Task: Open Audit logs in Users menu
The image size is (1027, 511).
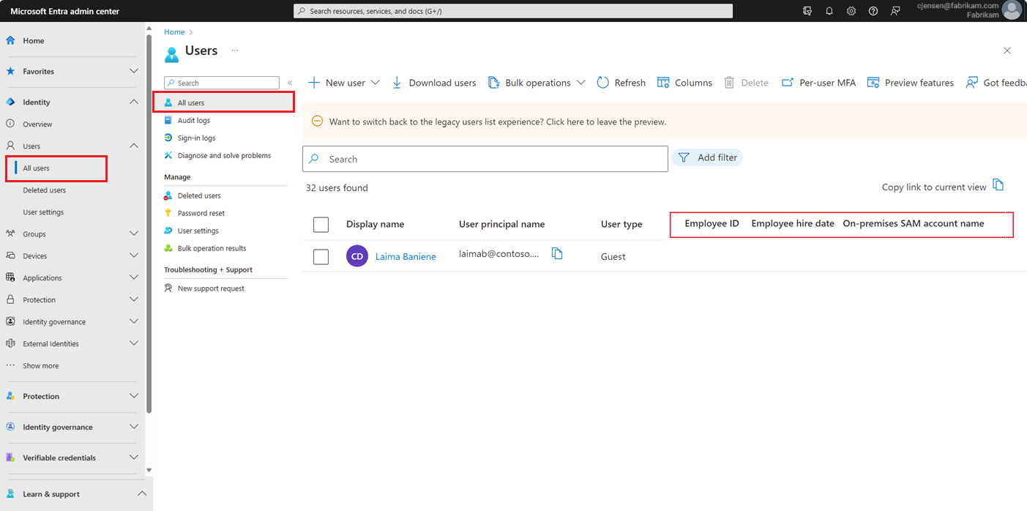Action: [193, 120]
